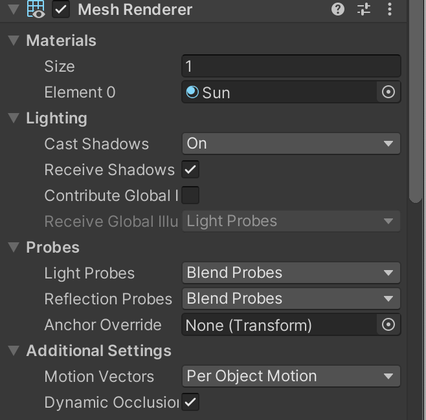
Task: Disable the Mesh Renderer component checkbox
Action: coord(61,10)
